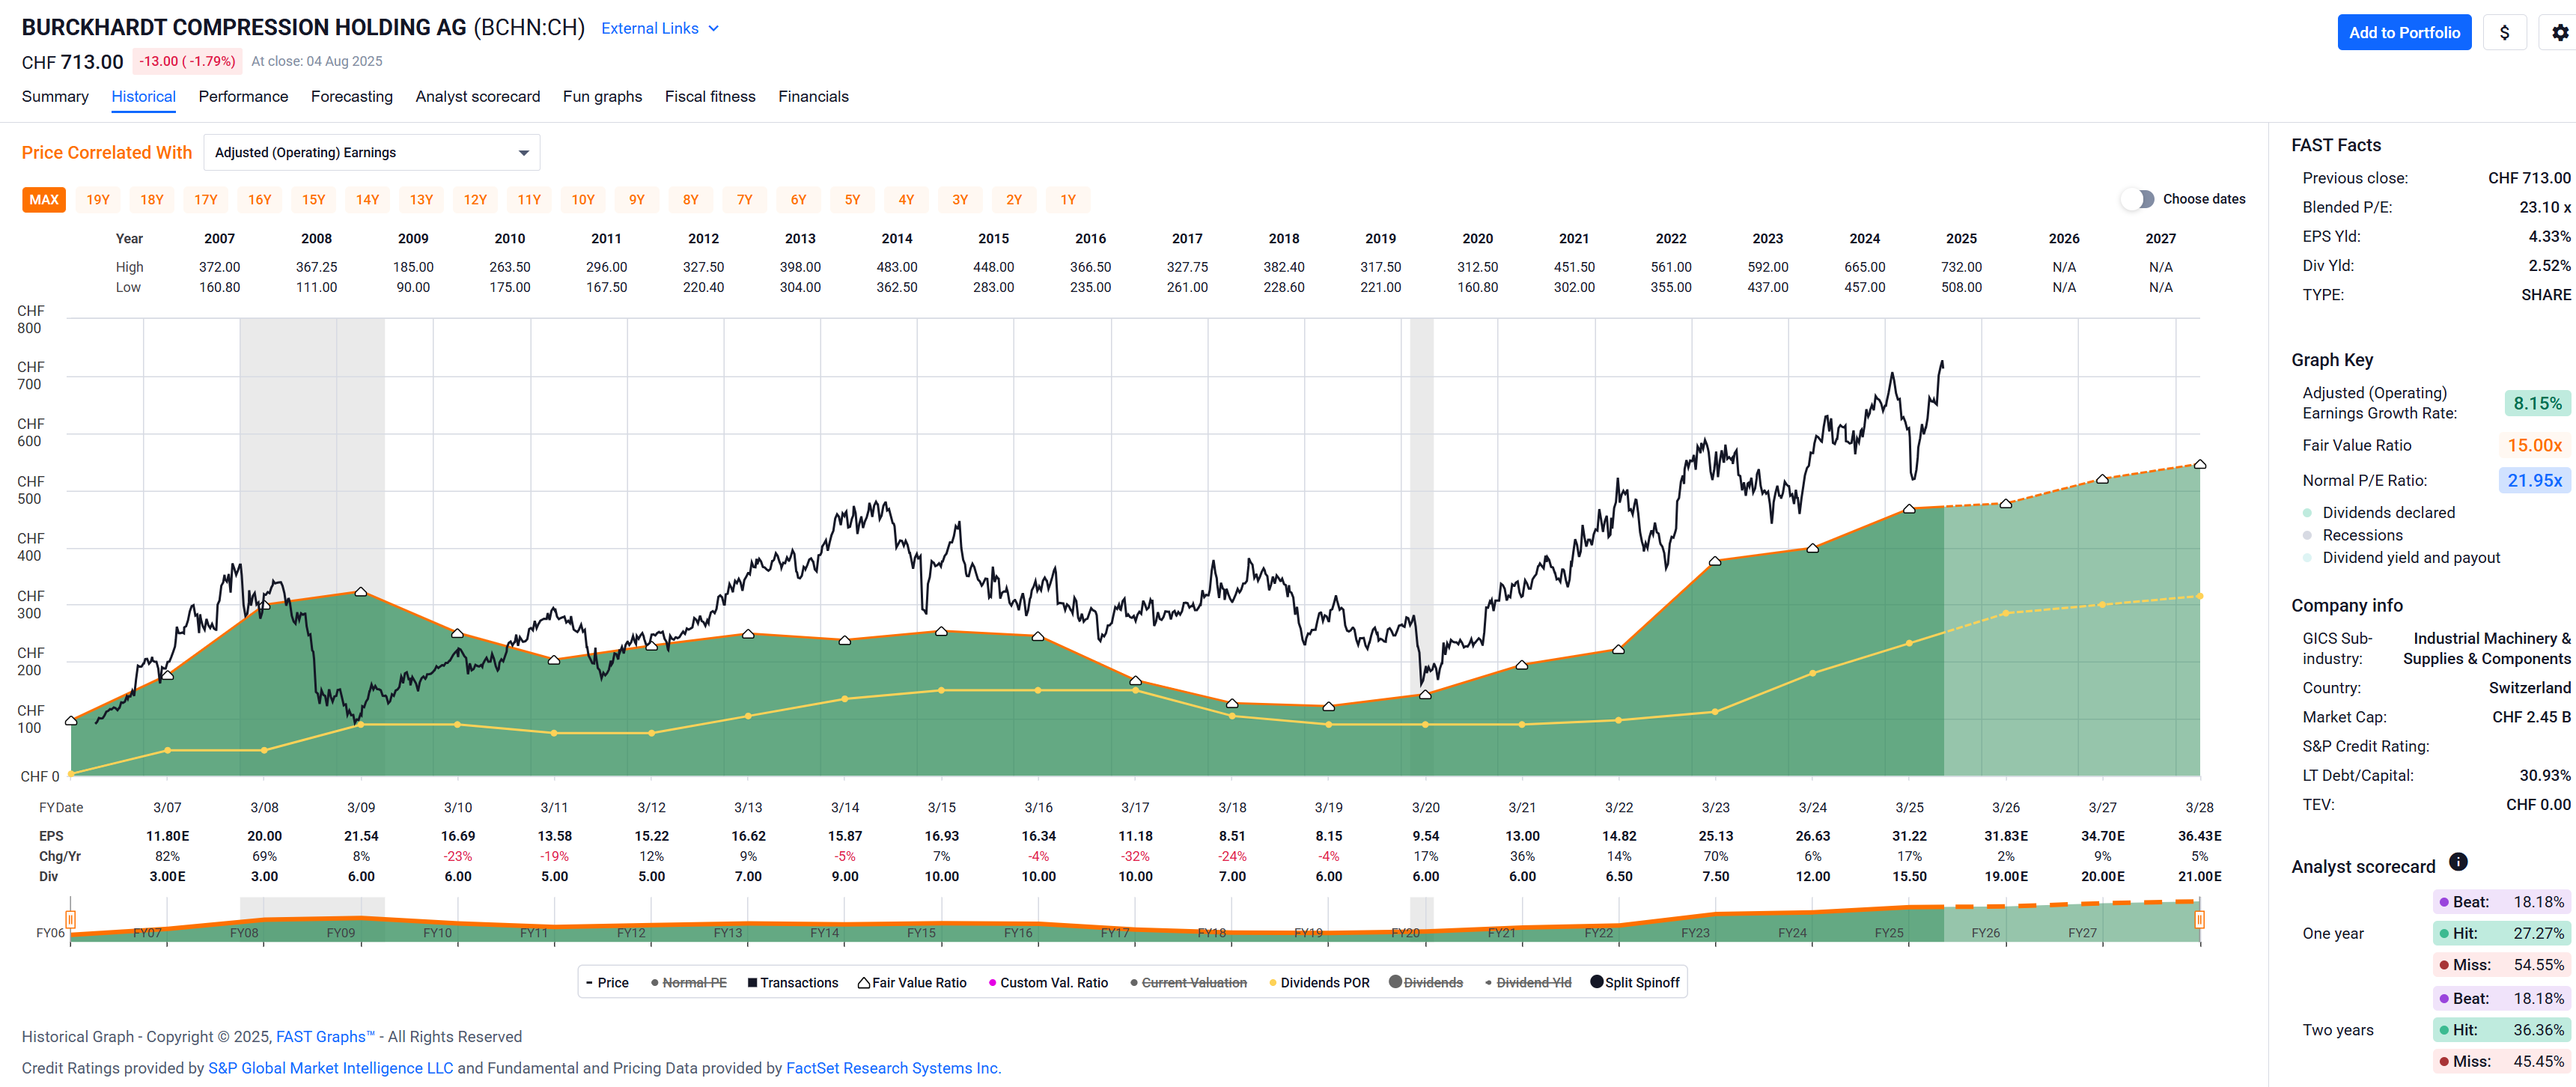Select the Historical tab
The image size is (2576, 1087).
pyautogui.click(x=143, y=96)
